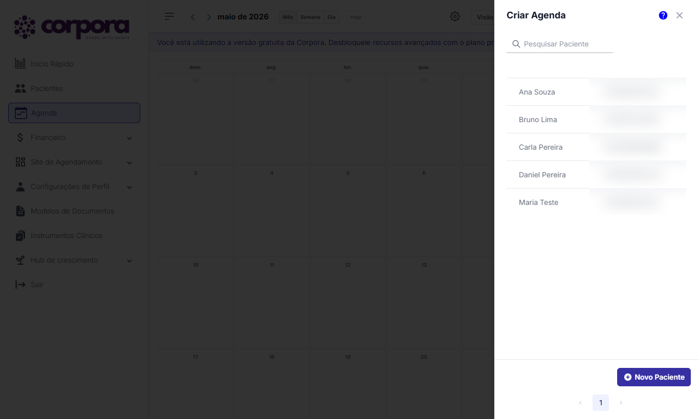Expand the Site de Agendamento chevron
This screenshot has height=419, width=699.
point(129,162)
